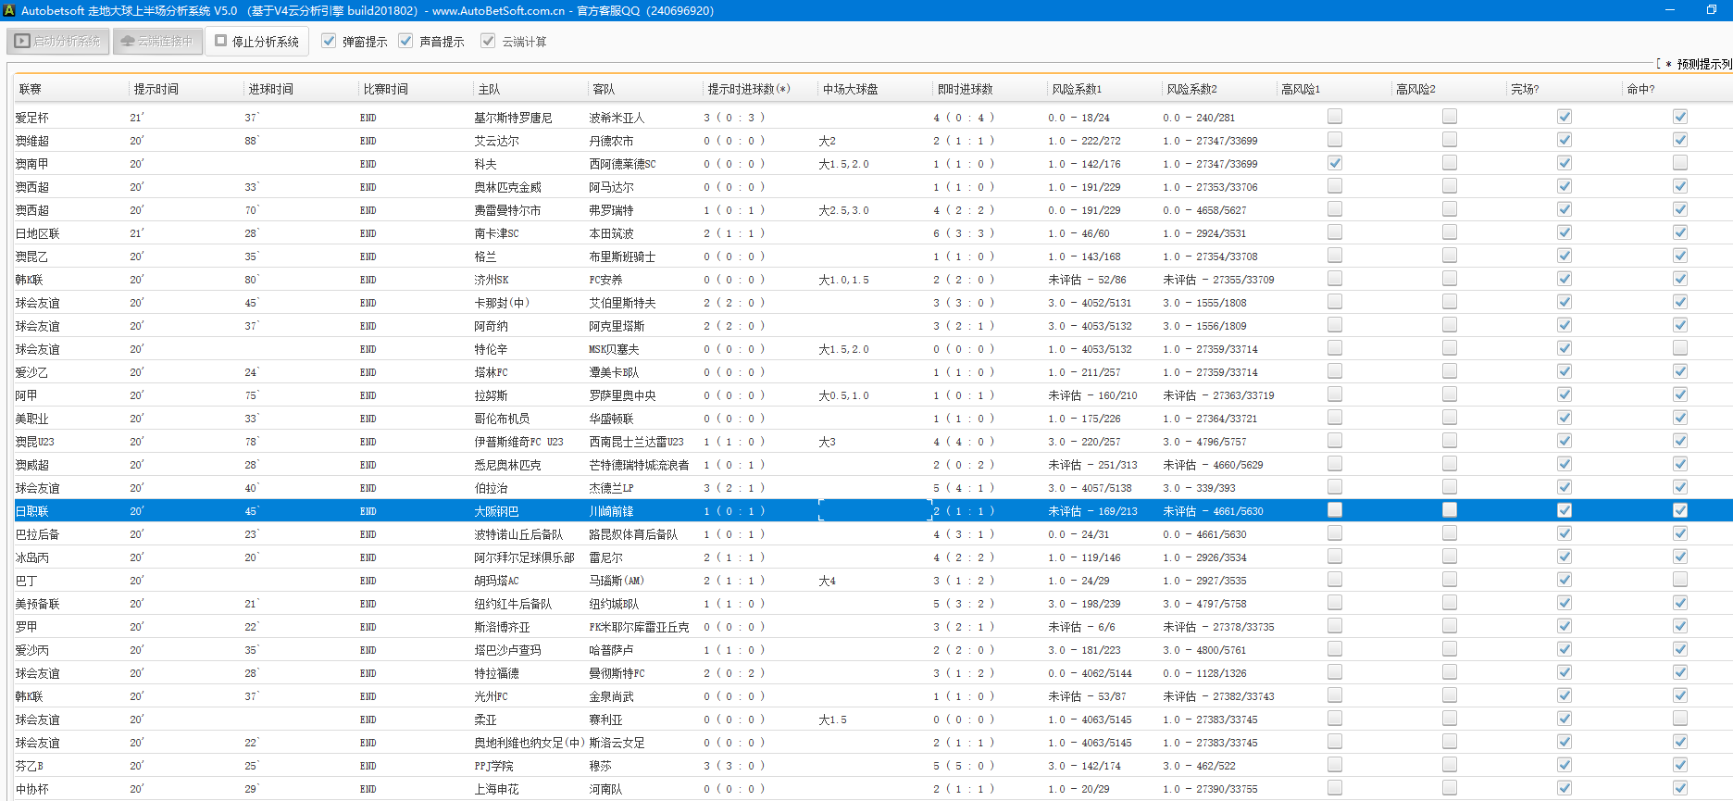Sort by the 联赛 column header
Image resolution: width=1733 pixels, height=801 pixels.
coord(31,89)
